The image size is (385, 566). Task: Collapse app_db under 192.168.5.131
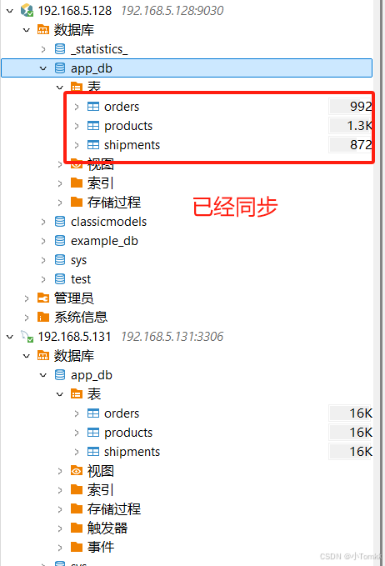pyautogui.click(x=43, y=375)
